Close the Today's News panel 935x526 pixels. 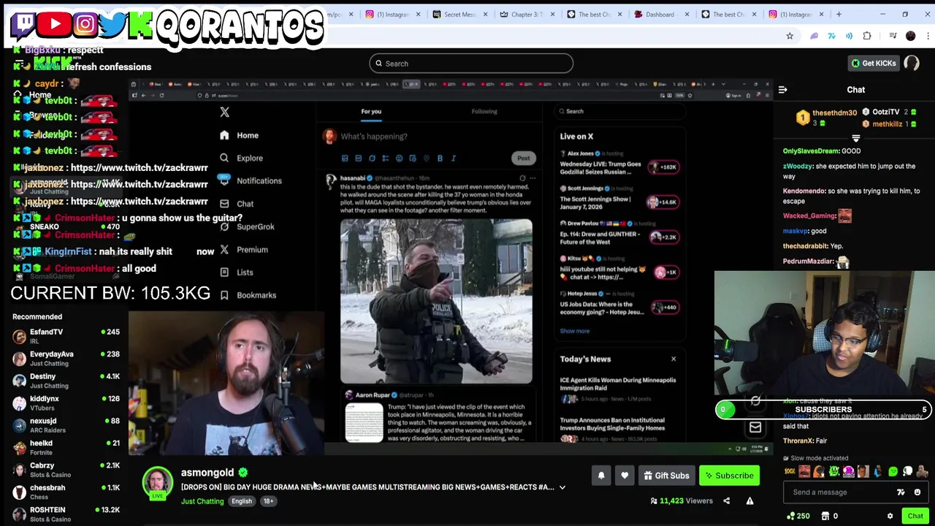[x=673, y=359]
